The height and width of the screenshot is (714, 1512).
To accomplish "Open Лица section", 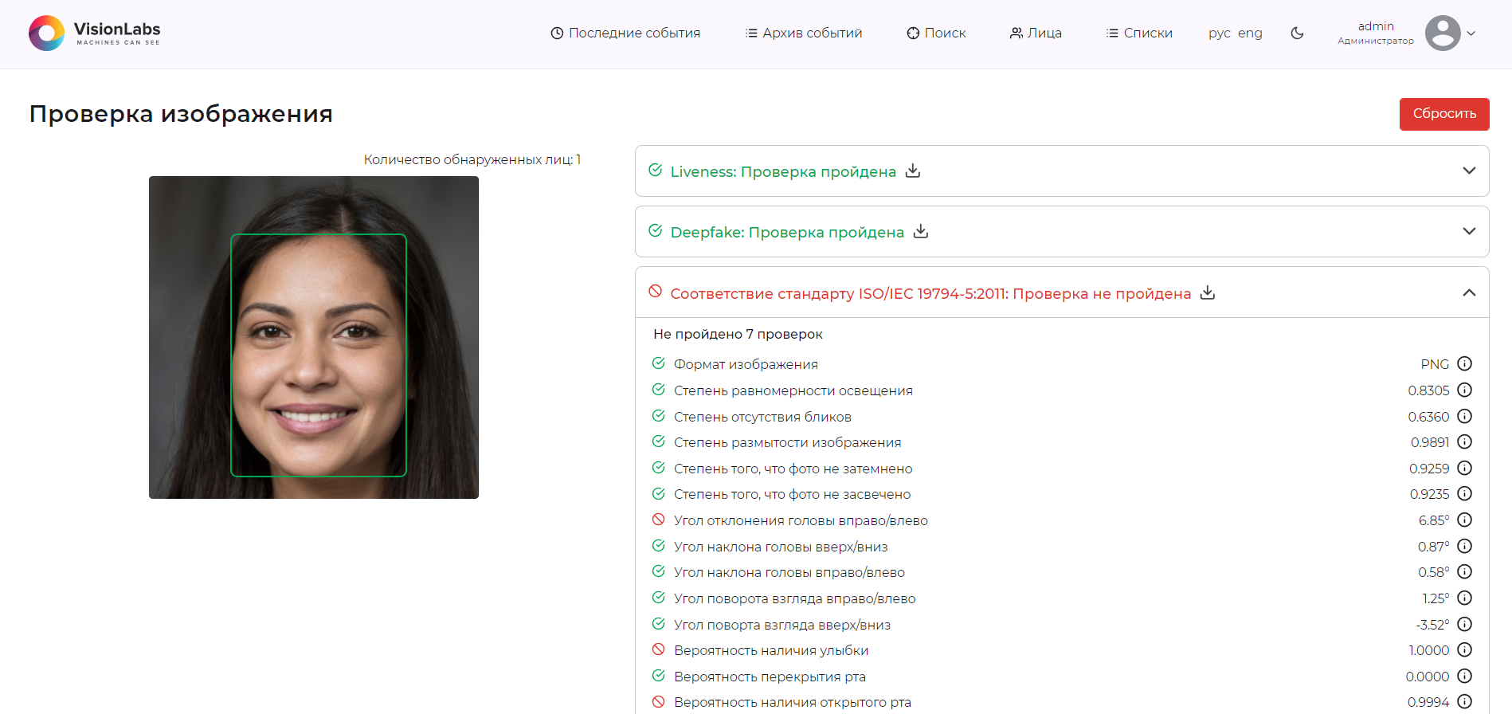I will (x=1036, y=33).
